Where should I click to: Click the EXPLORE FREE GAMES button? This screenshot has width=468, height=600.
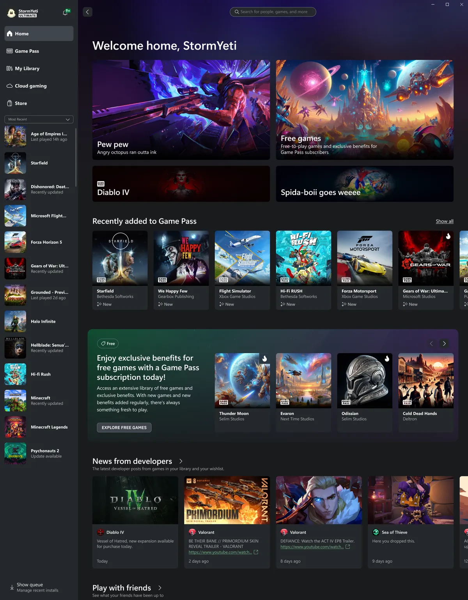pos(124,428)
